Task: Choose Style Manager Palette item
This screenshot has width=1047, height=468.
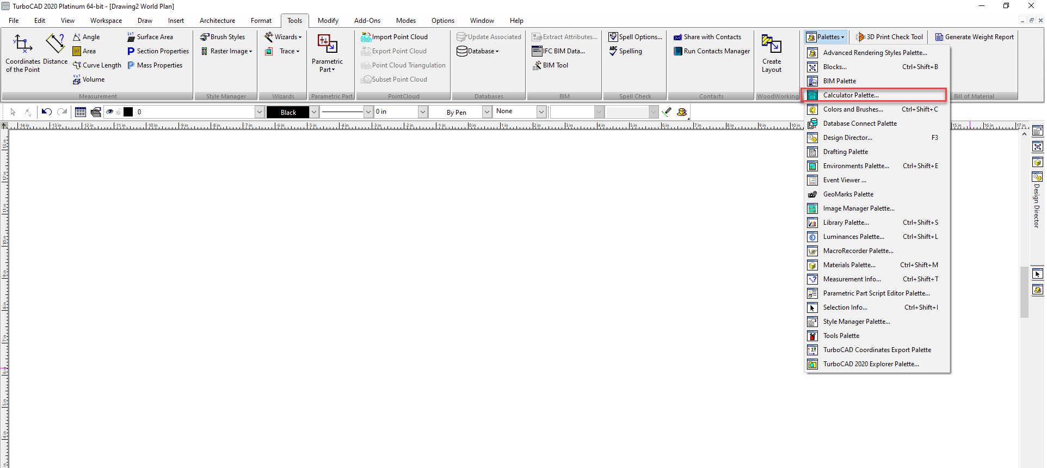Action: 877,322
